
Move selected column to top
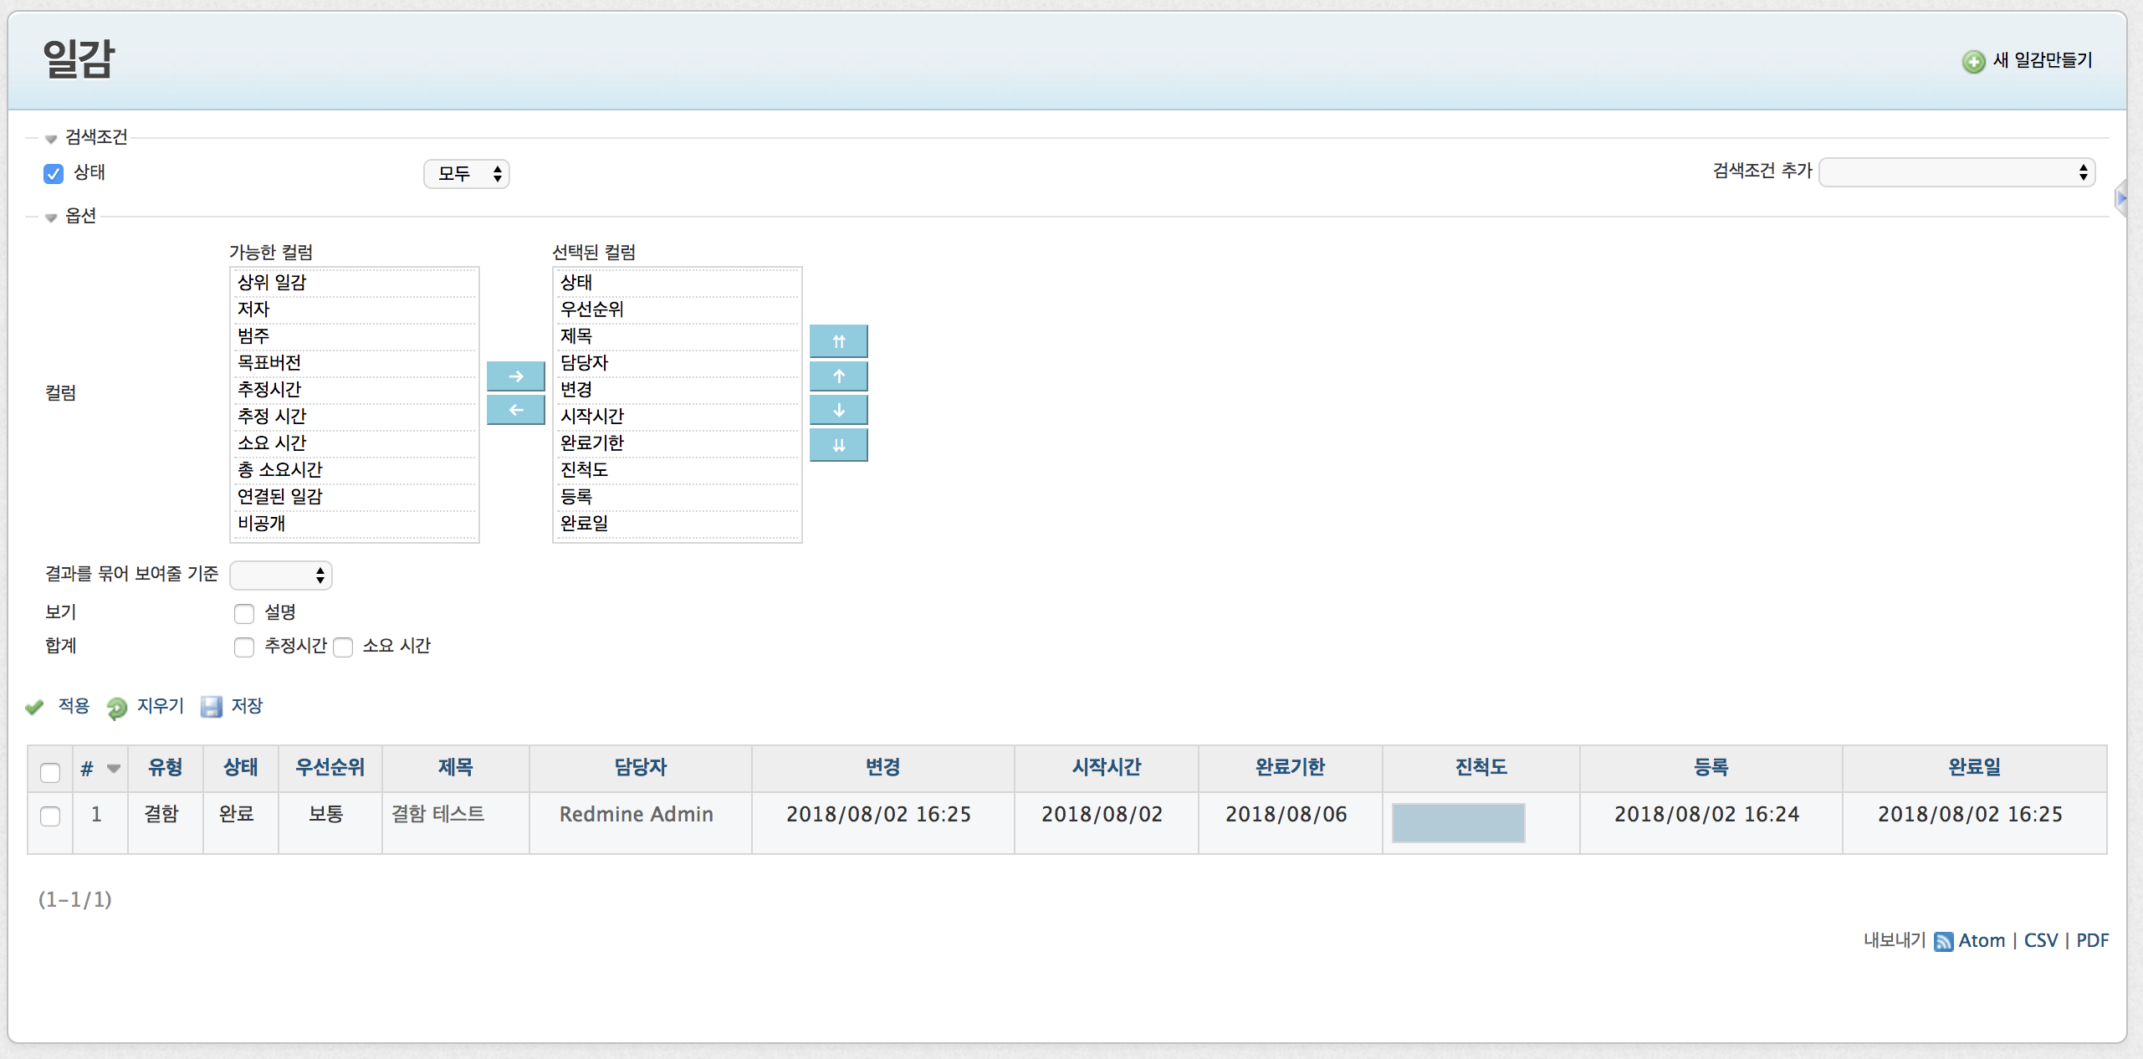pyautogui.click(x=838, y=341)
